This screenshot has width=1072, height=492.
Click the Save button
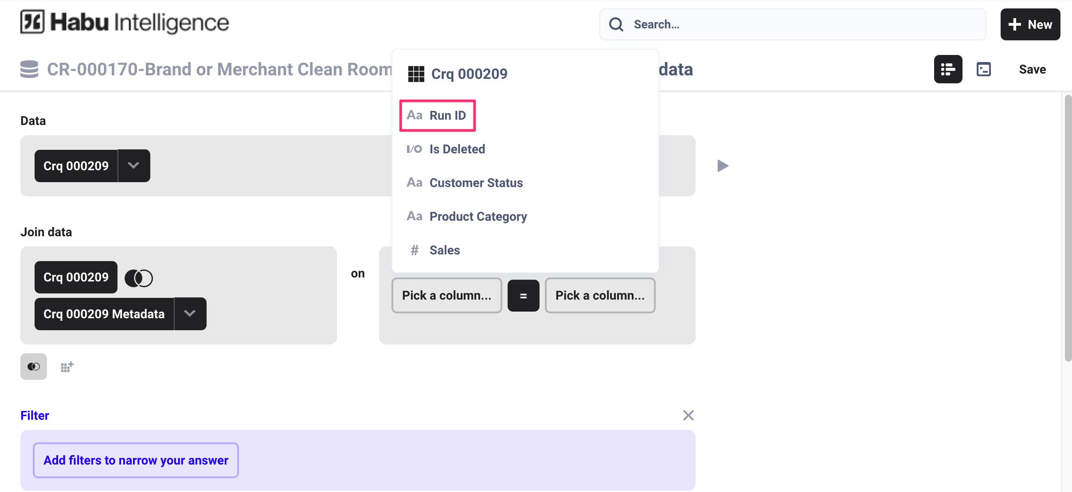[x=1033, y=69]
